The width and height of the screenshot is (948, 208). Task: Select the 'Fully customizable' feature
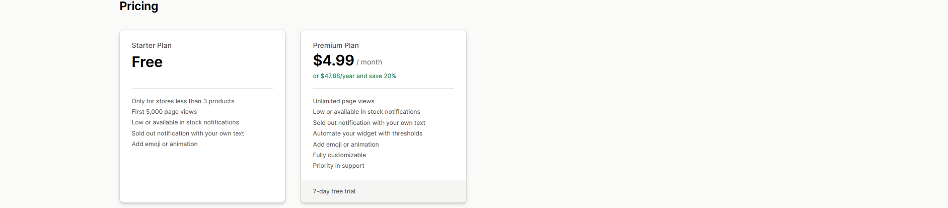(339, 155)
